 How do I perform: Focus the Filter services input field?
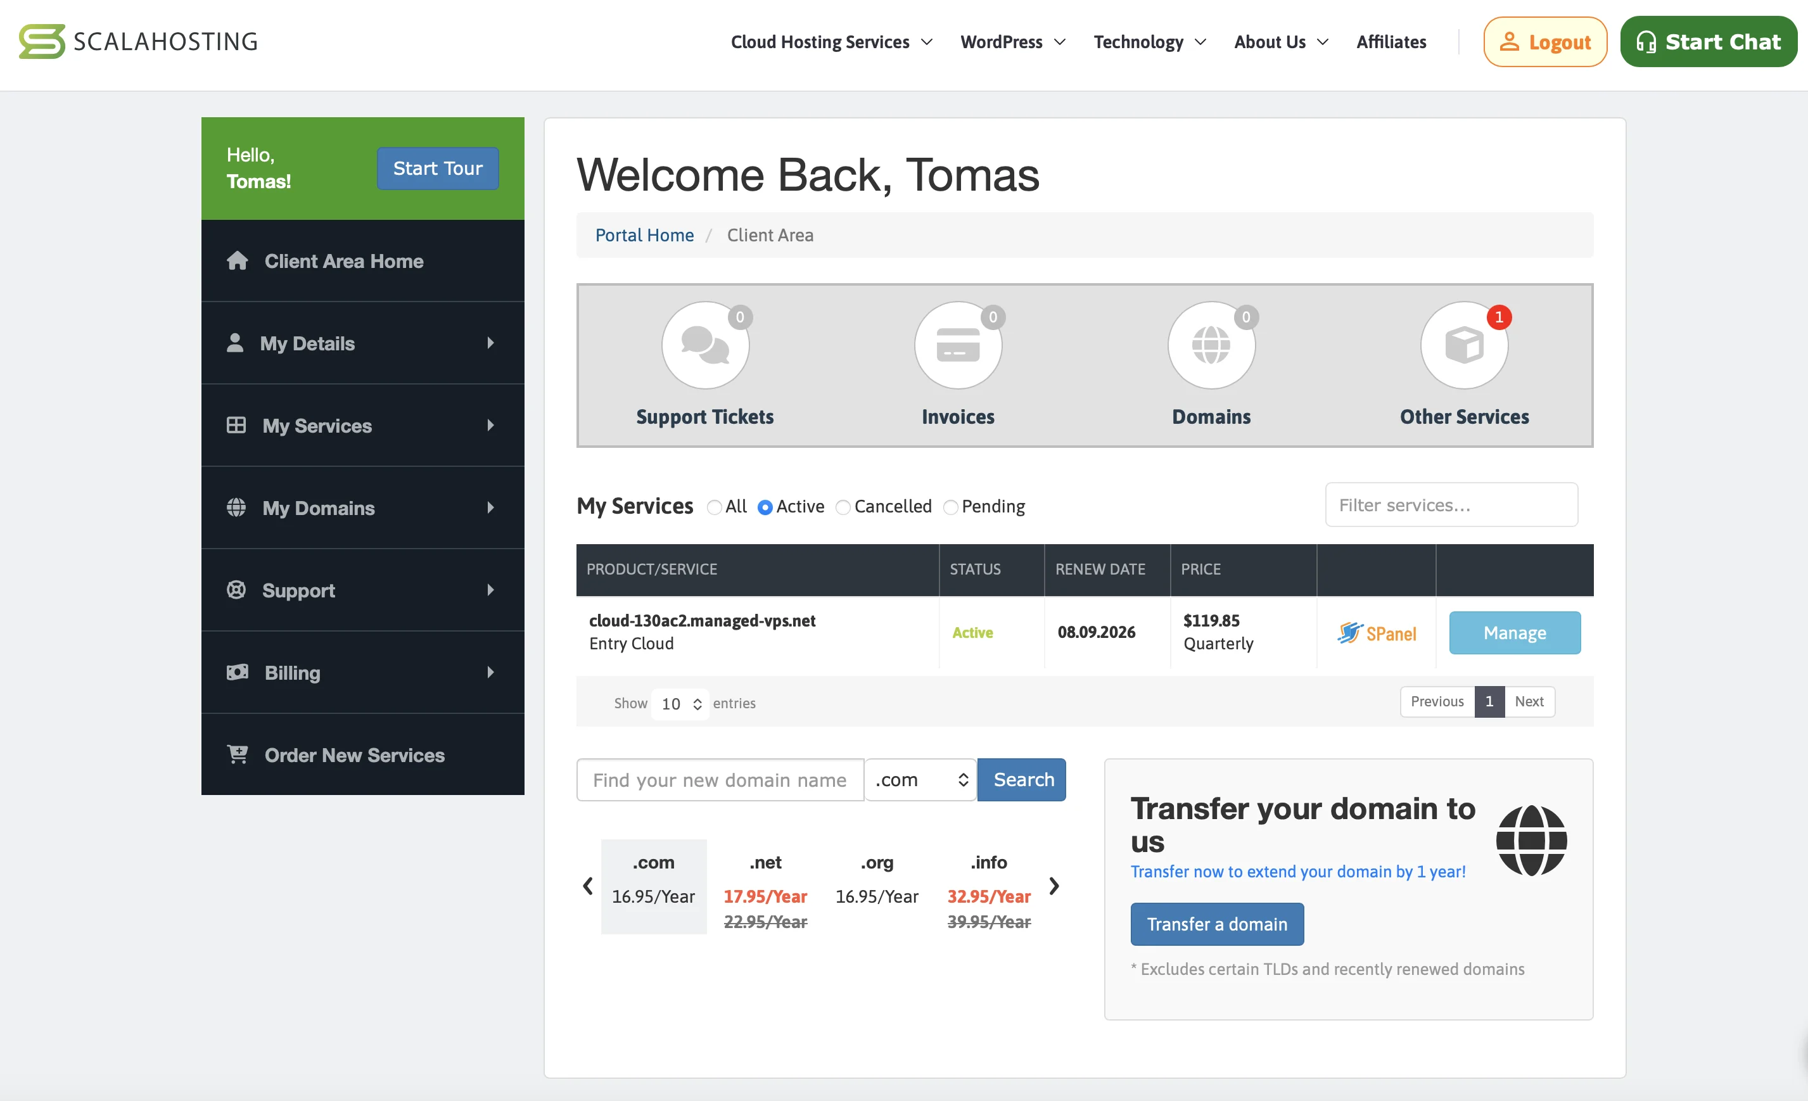[1451, 505]
